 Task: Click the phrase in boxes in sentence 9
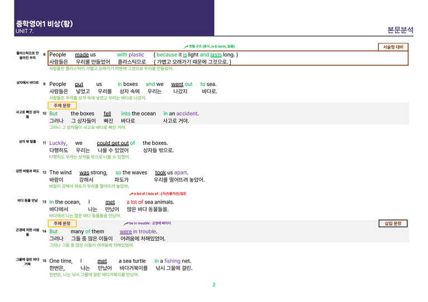(128, 84)
